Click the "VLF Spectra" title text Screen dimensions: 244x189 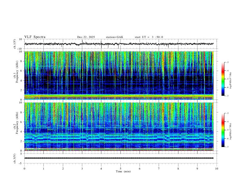coord(35,37)
